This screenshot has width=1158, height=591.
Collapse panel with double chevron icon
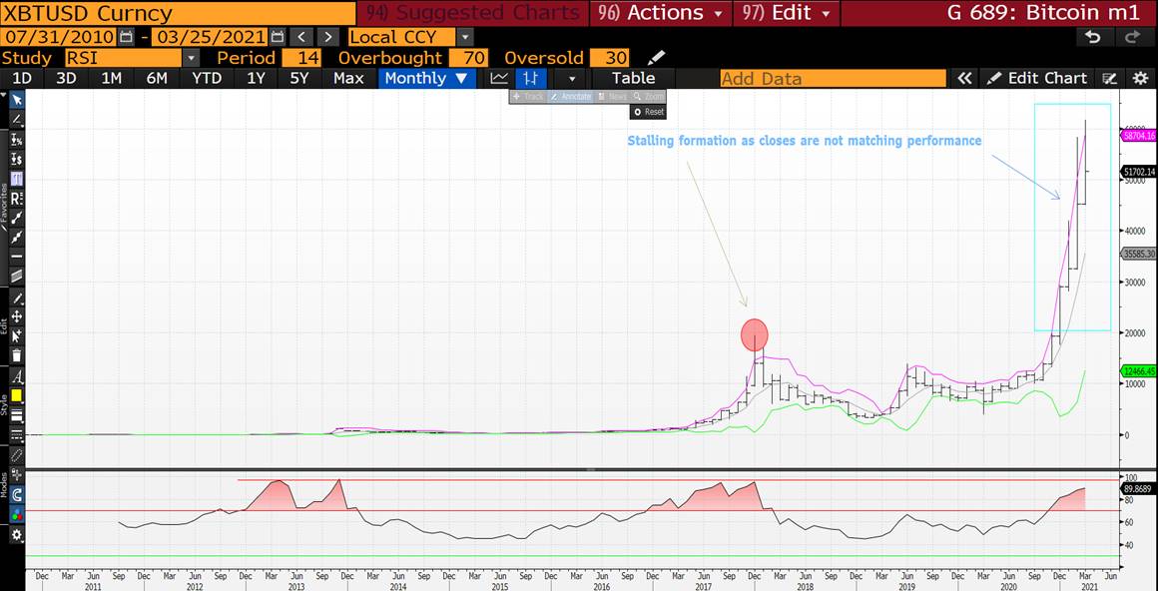tap(963, 78)
